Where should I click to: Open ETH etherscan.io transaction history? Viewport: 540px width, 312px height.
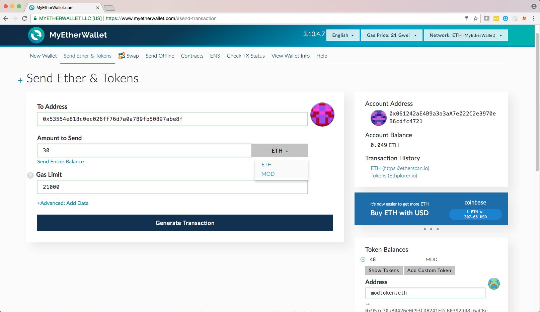pyautogui.click(x=400, y=168)
